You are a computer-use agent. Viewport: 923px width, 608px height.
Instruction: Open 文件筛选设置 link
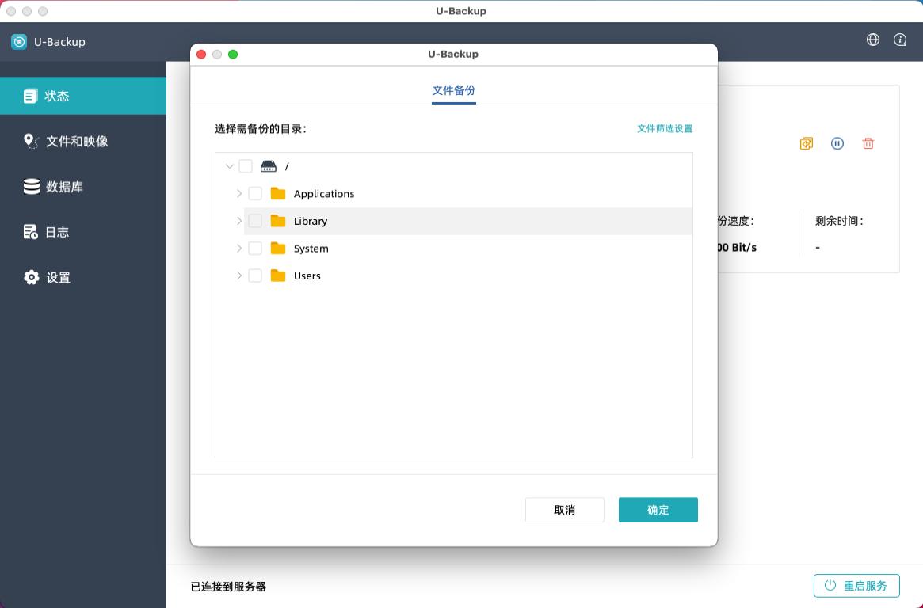pos(665,128)
